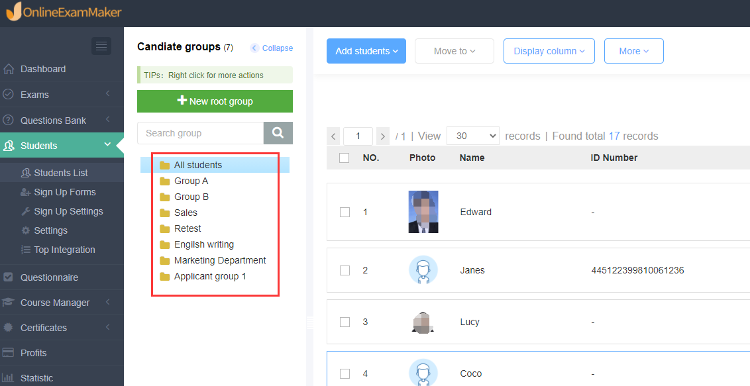Click the Exams checkmark icon
Image resolution: width=750 pixels, height=386 pixels.
point(8,94)
